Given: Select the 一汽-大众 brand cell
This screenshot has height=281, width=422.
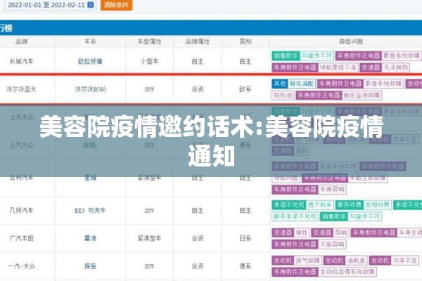Looking at the screenshot, I should [22, 266].
